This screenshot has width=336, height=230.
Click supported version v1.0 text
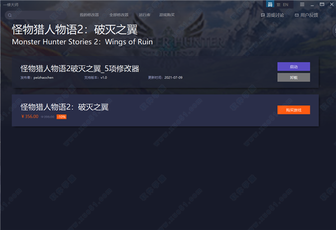(104, 78)
